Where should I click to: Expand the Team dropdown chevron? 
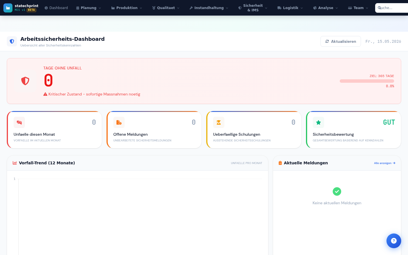tap(367, 8)
